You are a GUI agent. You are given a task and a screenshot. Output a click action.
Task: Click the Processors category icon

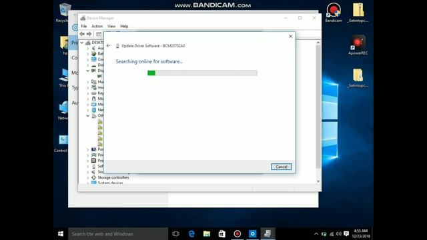point(93,161)
